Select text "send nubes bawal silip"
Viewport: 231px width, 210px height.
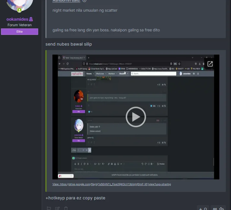(69, 44)
